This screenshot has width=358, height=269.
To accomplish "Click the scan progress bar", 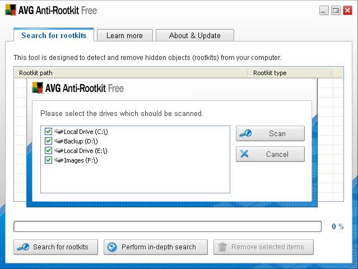I will coord(168,226).
